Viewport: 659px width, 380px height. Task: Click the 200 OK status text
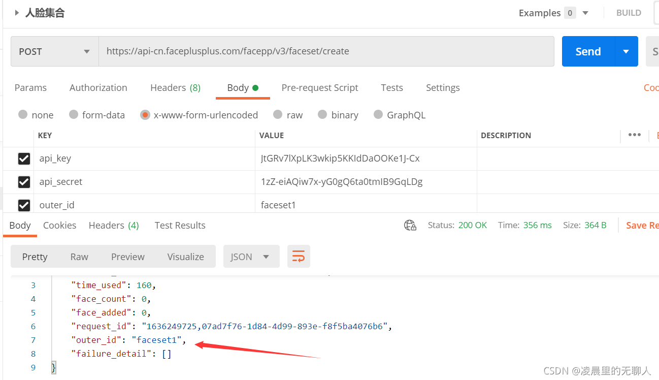(x=472, y=225)
